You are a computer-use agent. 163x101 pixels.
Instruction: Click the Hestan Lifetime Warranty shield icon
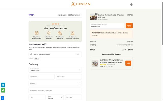(49, 33)
